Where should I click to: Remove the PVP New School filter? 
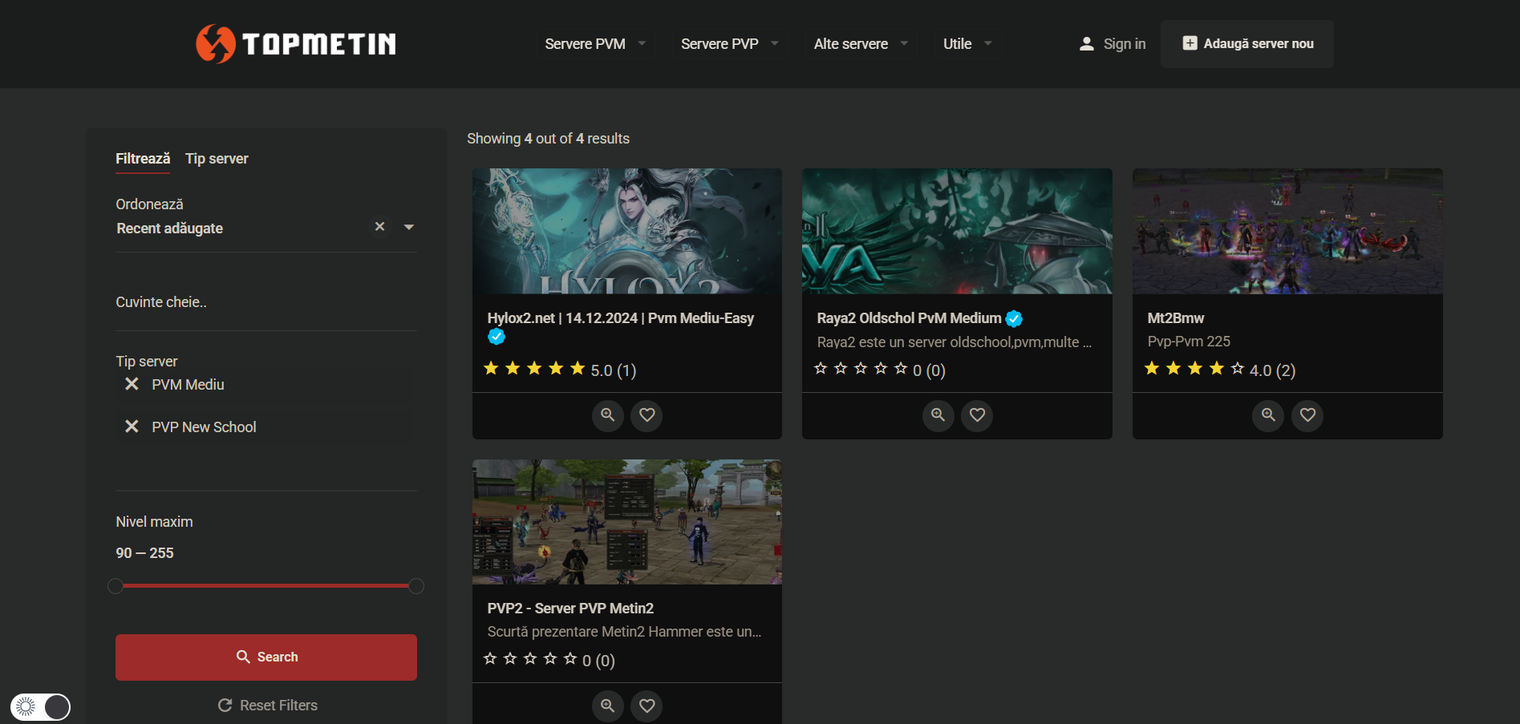coord(132,427)
